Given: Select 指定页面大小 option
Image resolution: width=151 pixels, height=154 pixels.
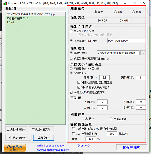Looking at the screenshot, I should pyautogui.click(x=71, y=73).
